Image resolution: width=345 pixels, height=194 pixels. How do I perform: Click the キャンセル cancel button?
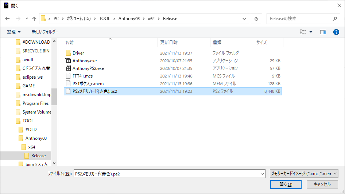coord(322,185)
